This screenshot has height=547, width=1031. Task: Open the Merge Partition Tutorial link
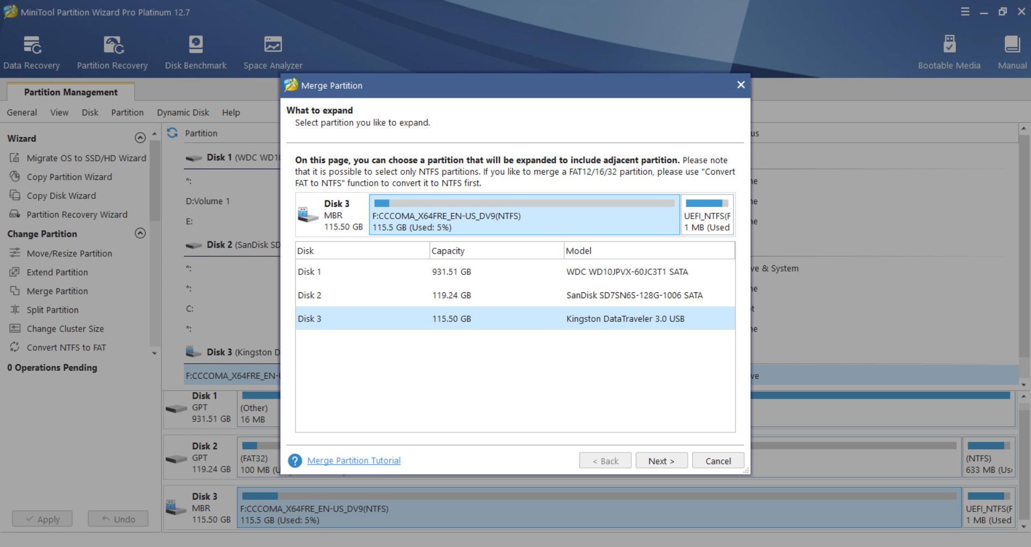pyautogui.click(x=354, y=460)
